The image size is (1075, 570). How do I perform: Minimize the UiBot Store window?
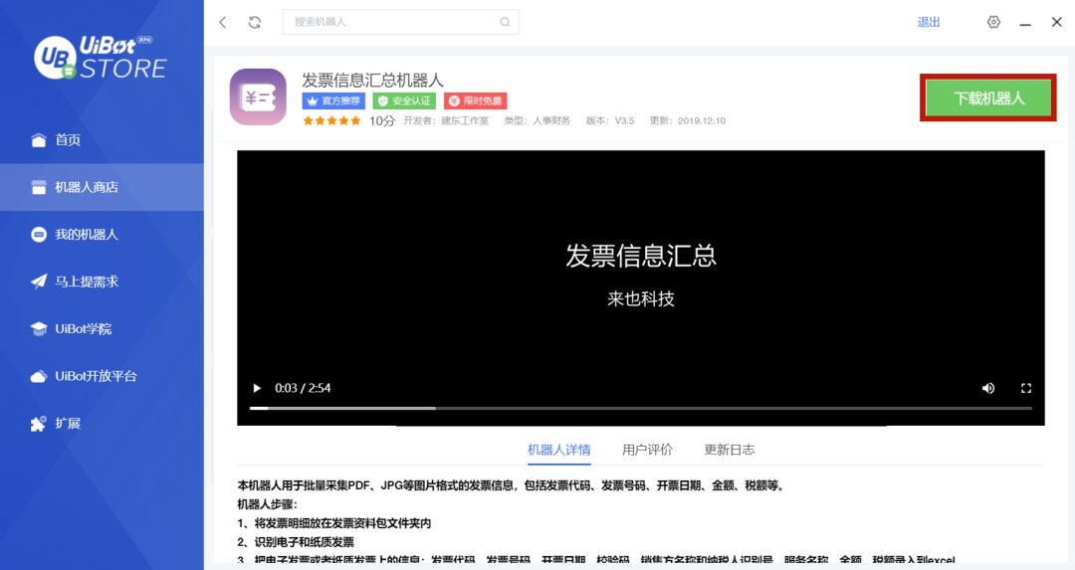pyautogui.click(x=1025, y=23)
